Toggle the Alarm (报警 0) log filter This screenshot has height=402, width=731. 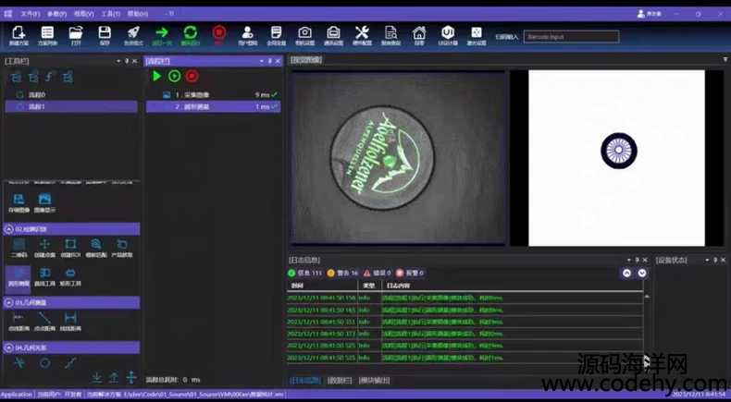click(x=410, y=273)
